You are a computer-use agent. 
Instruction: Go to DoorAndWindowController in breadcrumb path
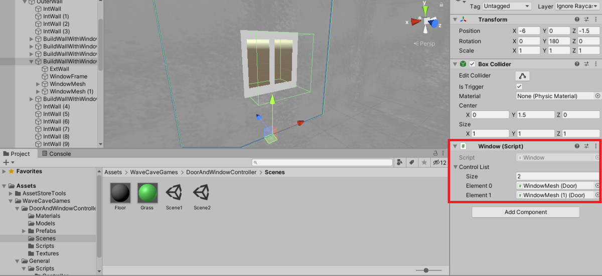click(x=221, y=172)
